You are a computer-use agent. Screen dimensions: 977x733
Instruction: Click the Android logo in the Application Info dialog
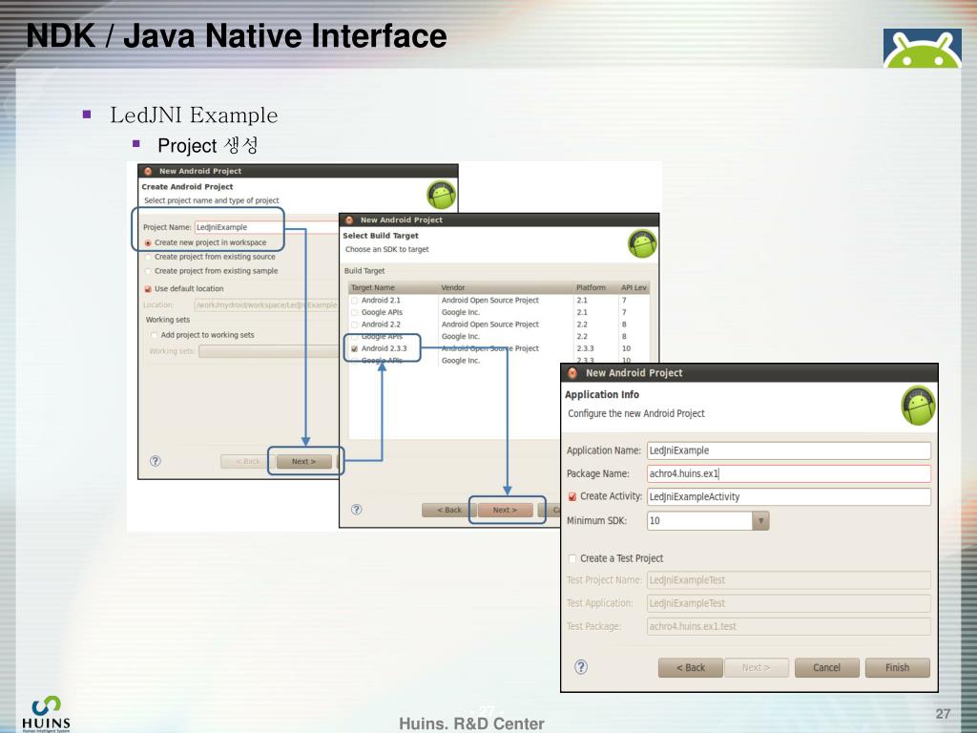pyautogui.click(x=918, y=405)
